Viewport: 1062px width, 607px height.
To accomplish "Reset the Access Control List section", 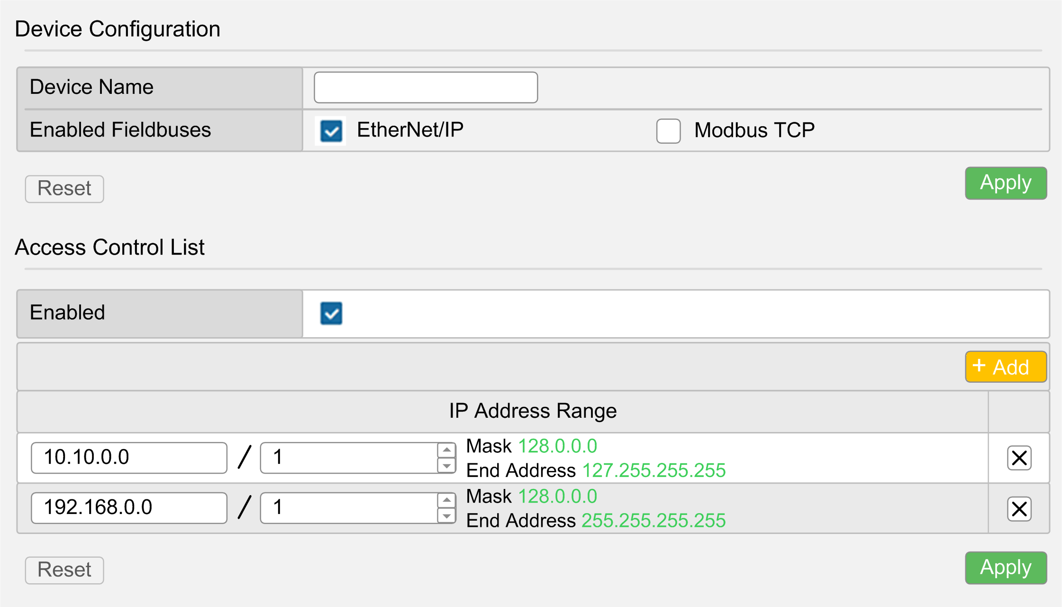I will tap(64, 570).
